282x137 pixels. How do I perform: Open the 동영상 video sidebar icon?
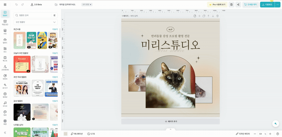pyautogui.click(x=5, y=95)
